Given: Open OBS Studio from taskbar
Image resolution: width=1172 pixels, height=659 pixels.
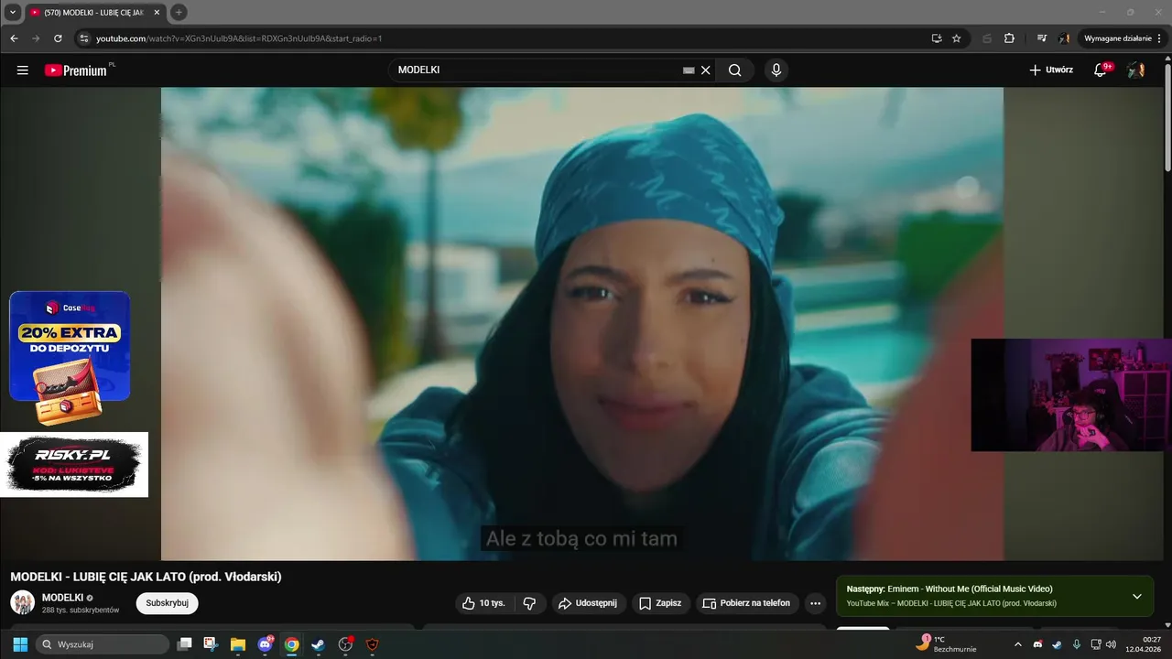Looking at the screenshot, I should pyautogui.click(x=345, y=644).
